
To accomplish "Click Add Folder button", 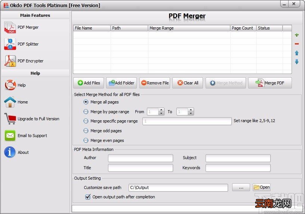I will (121, 83).
